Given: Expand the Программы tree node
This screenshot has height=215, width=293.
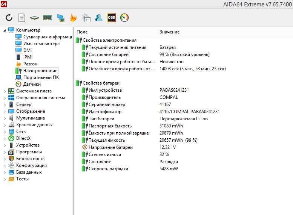Looking at the screenshot, I should coord(5,152).
